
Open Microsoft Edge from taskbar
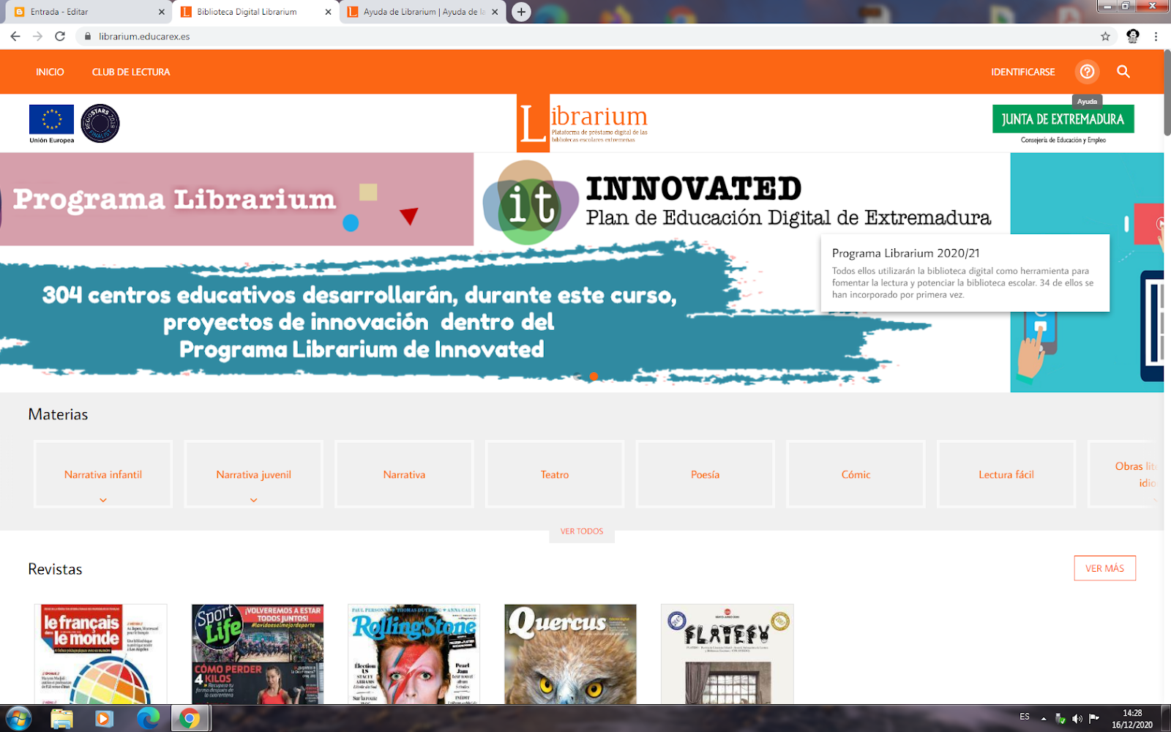(x=148, y=719)
